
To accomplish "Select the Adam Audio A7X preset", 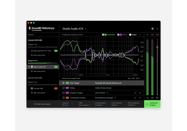I will [43, 67].
